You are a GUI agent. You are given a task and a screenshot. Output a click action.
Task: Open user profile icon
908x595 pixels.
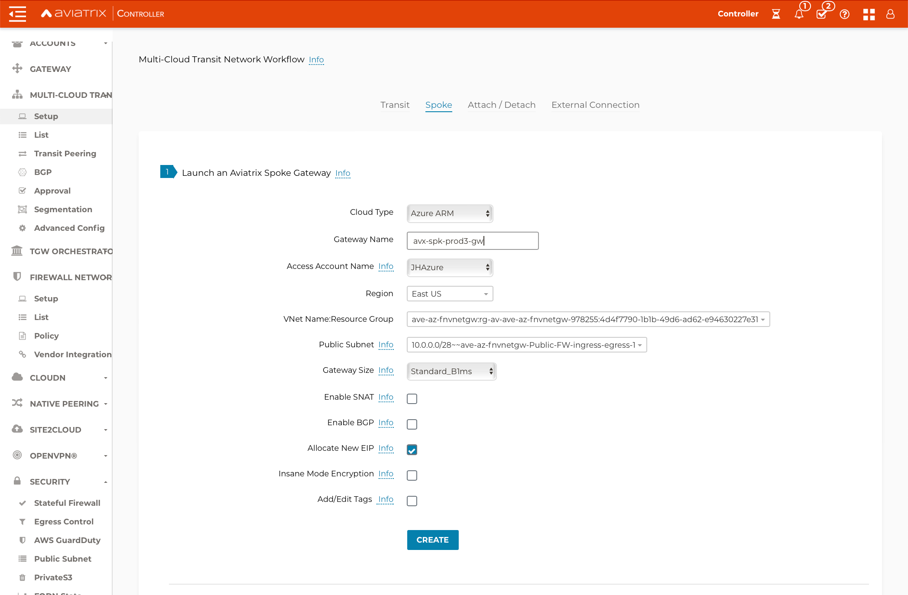pos(890,14)
